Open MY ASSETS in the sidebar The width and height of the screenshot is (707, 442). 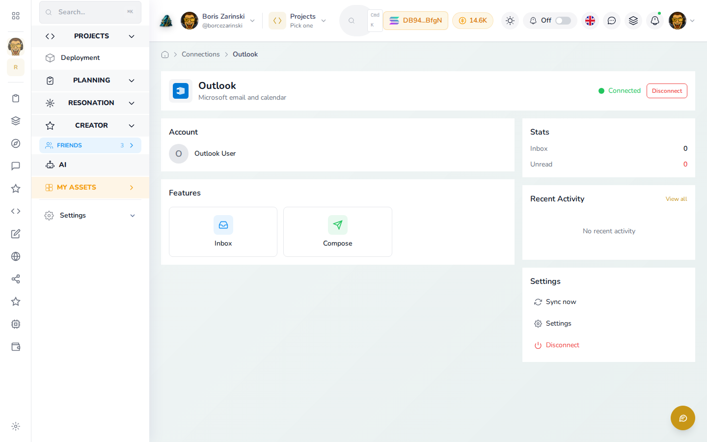[90, 188]
